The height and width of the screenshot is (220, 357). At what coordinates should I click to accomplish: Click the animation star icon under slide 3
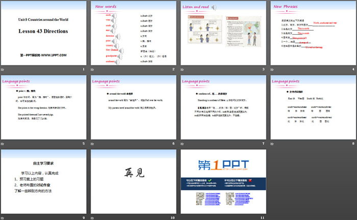coord(182,69)
